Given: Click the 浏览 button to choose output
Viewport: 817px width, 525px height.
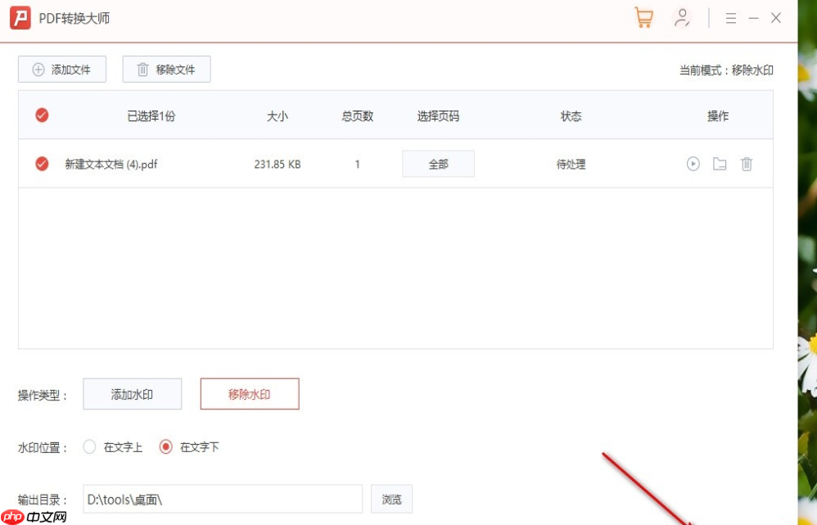Looking at the screenshot, I should click(x=392, y=499).
